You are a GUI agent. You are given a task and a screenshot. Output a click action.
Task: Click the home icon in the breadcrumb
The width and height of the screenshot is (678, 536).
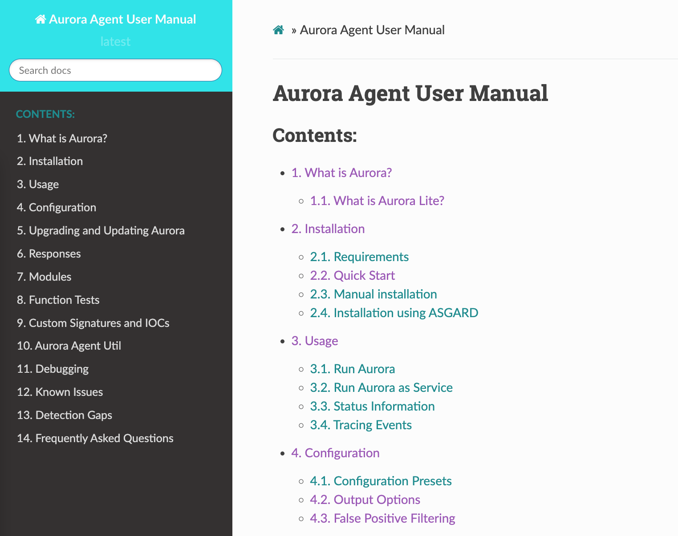[x=279, y=30]
